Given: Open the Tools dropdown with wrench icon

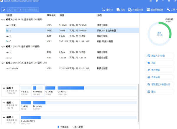Looking at the screenshot, I should pos(172,10).
